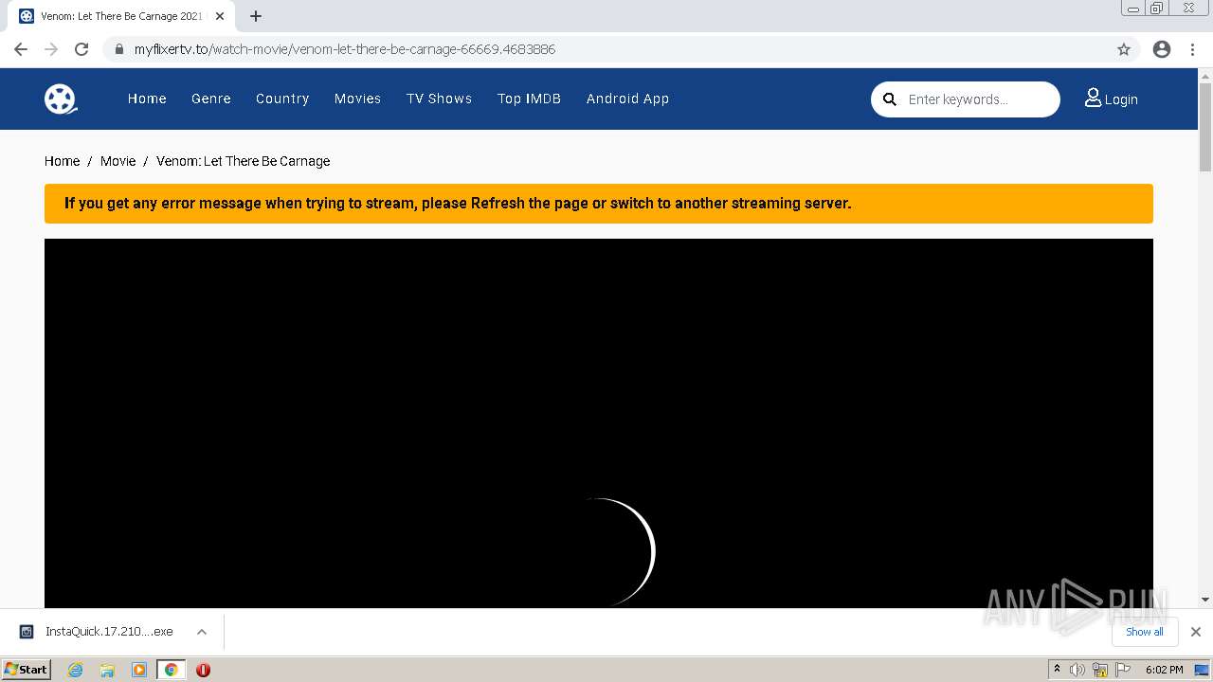Open File Explorer from taskbar
This screenshot has height=682, width=1213.
coord(107,670)
